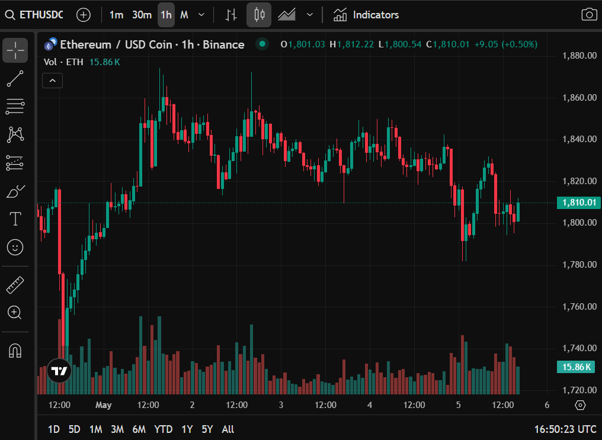The image size is (602, 440).
Task: Select the M monthly timeframe
Action: 184,15
